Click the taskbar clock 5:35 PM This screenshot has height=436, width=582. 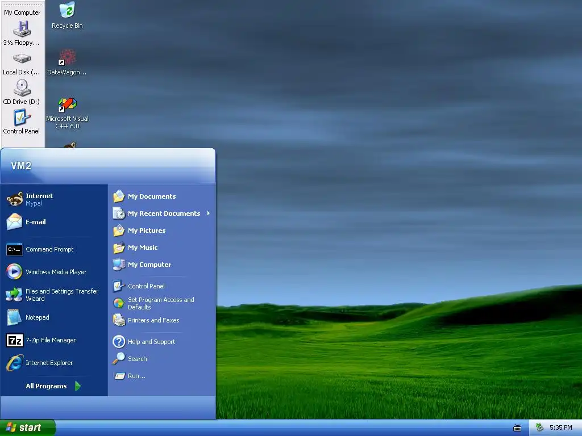pyautogui.click(x=560, y=427)
